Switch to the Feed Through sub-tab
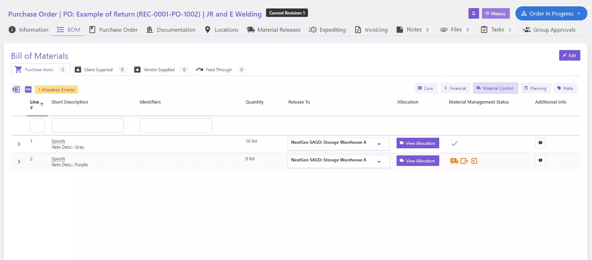Viewport: 592px width, 260px height. coord(220,69)
